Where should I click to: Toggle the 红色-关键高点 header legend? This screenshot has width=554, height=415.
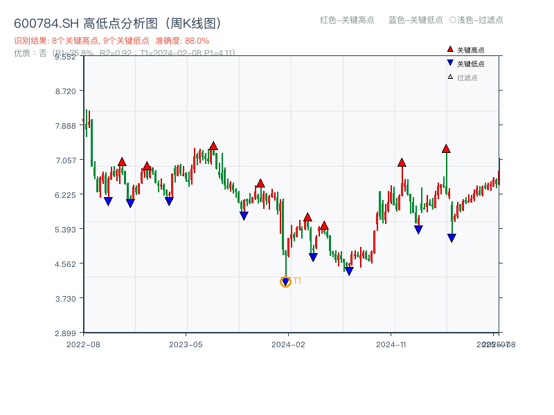coord(347,20)
